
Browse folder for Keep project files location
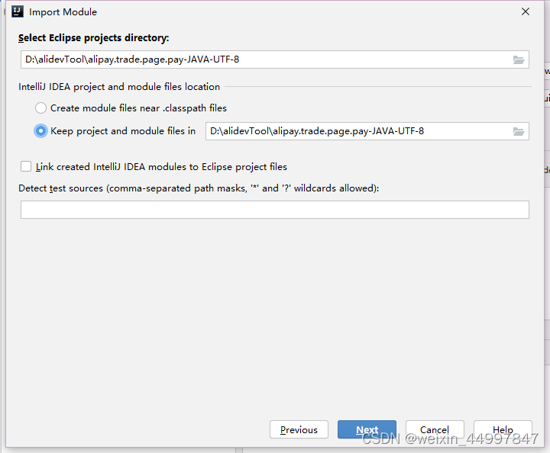tap(519, 132)
